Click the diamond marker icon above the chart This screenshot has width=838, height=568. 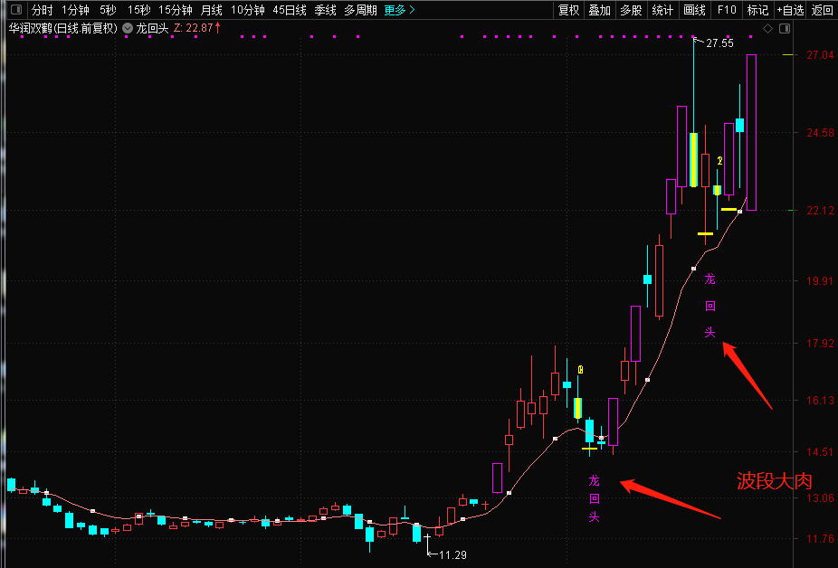click(x=767, y=29)
